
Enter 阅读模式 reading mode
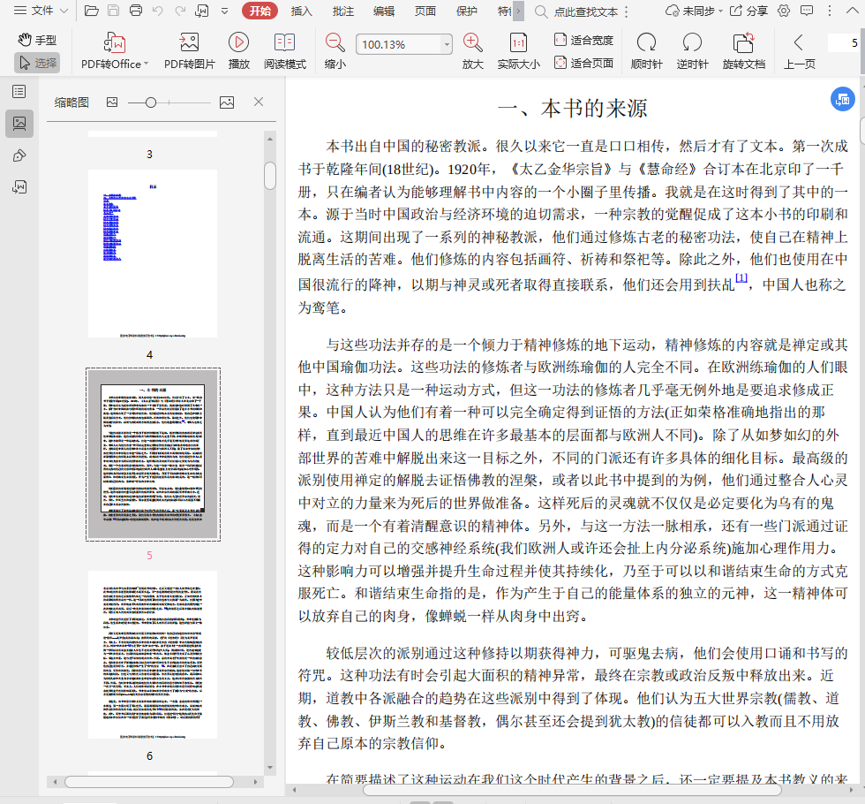click(x=284, y=43)
